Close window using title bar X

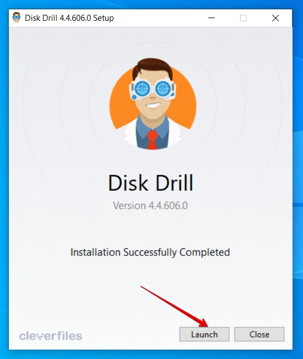(x=276, y=18)
